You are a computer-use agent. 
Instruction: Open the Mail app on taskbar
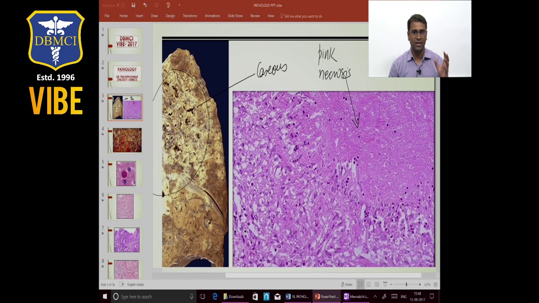278,297
